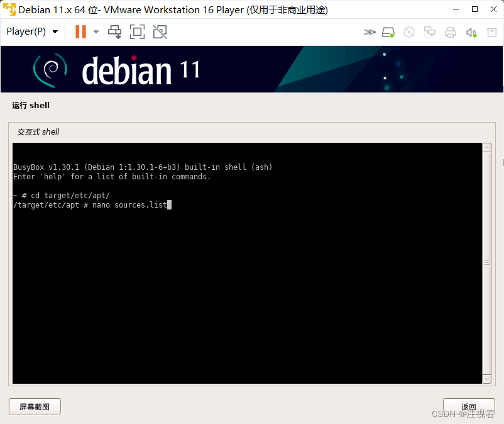This screenshot has height=424, width=504.
Task: Open the Player(P) dropdown arrow
Action: tap(55, 31)
